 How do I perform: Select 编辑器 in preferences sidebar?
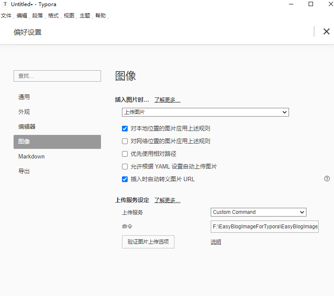click(57, 127)
